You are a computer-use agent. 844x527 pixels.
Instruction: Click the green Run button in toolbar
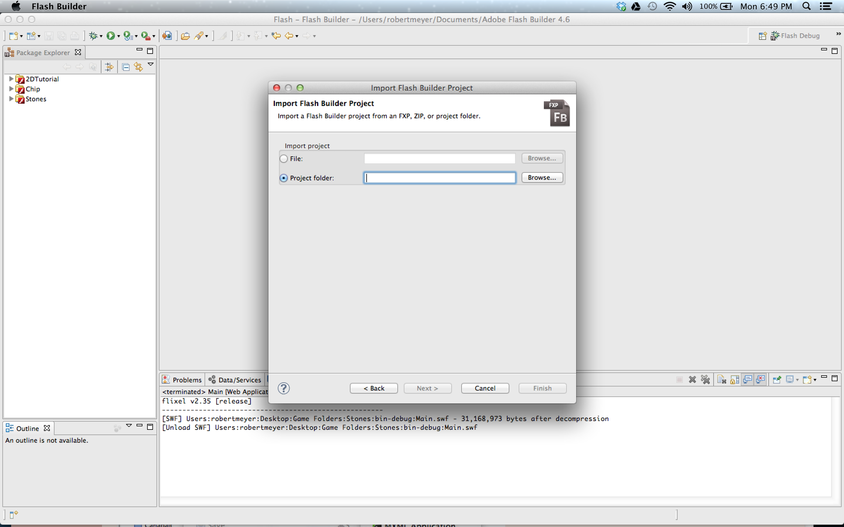point(110,35)
